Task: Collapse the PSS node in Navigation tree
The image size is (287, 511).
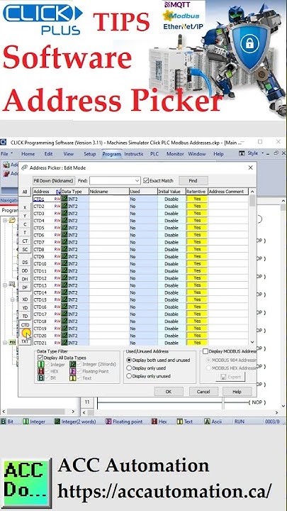Action: point(5,342)
